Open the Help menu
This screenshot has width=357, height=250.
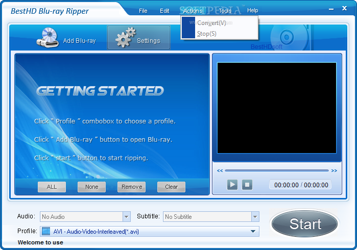coord(252,11)
